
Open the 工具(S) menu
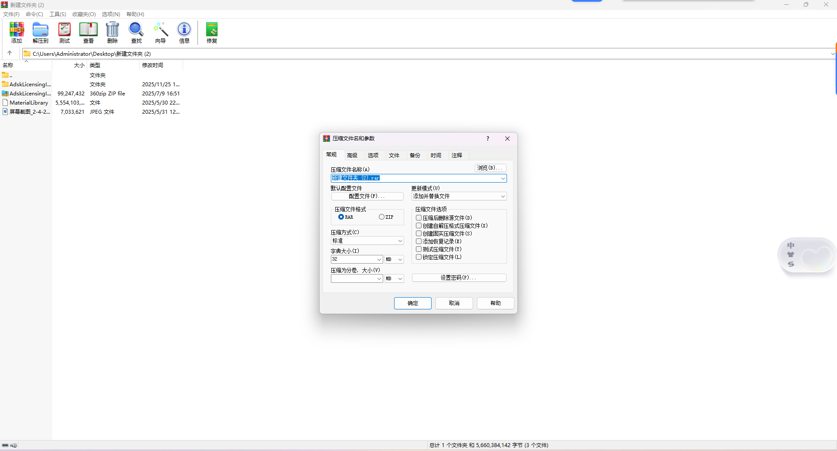(x=57, y=14)
